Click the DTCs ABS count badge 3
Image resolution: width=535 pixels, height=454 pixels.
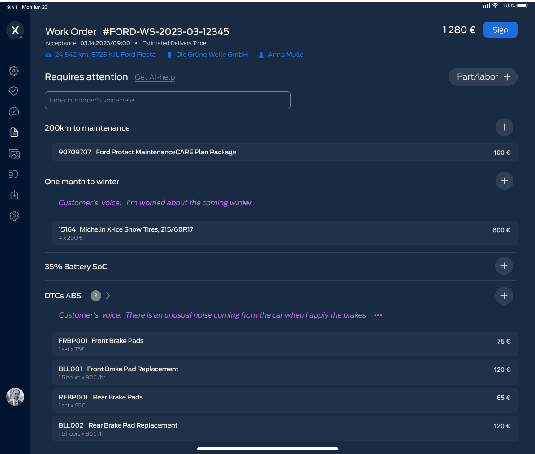click(96, 296)
